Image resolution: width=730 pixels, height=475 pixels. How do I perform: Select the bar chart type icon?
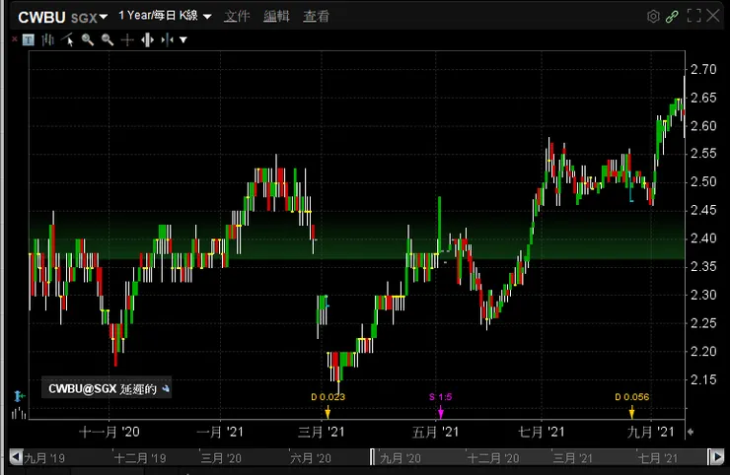[47, 40]
